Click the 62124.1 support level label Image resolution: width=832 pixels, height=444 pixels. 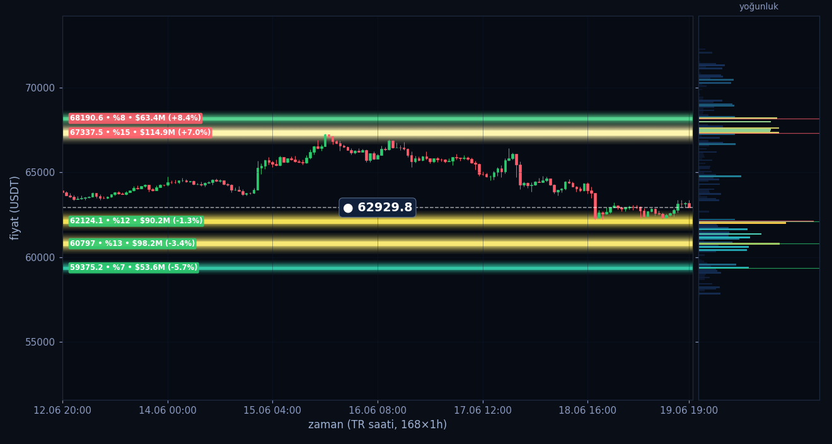136,221
